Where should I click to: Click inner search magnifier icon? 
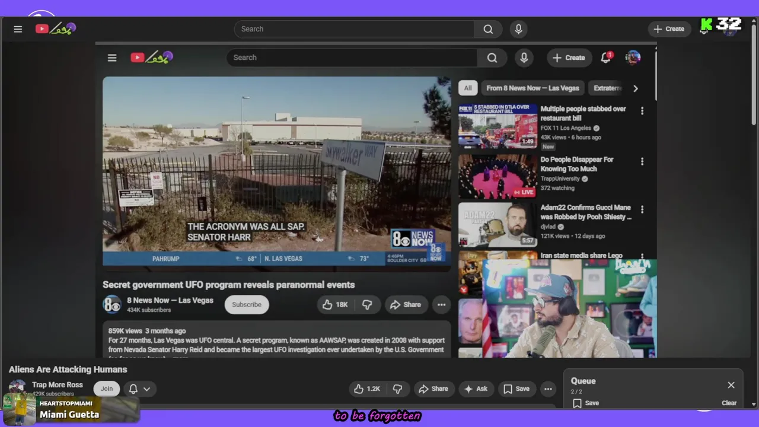point(492,58)
